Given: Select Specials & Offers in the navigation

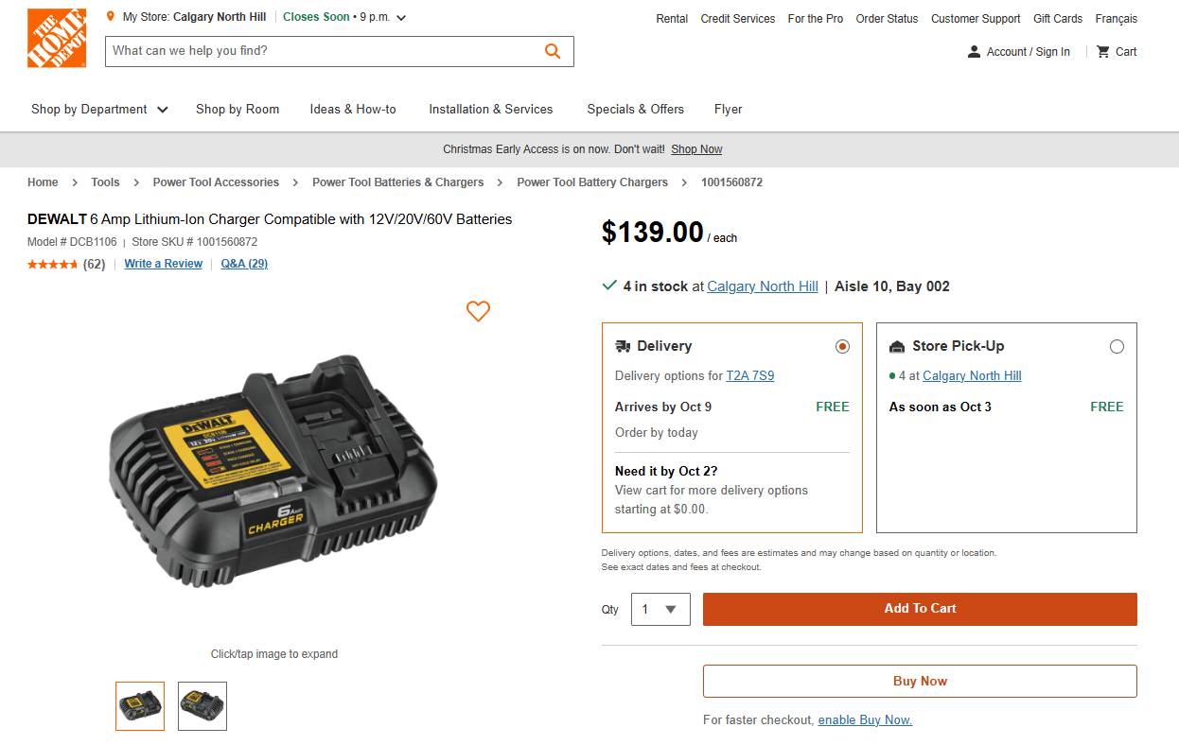Looking at the screenshot, I should (x=635, y=109).
